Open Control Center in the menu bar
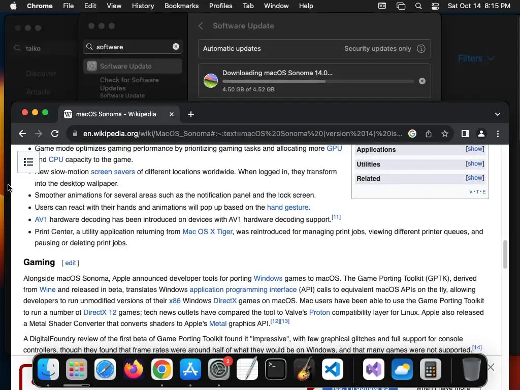520x390 pixels. [435, 6]
